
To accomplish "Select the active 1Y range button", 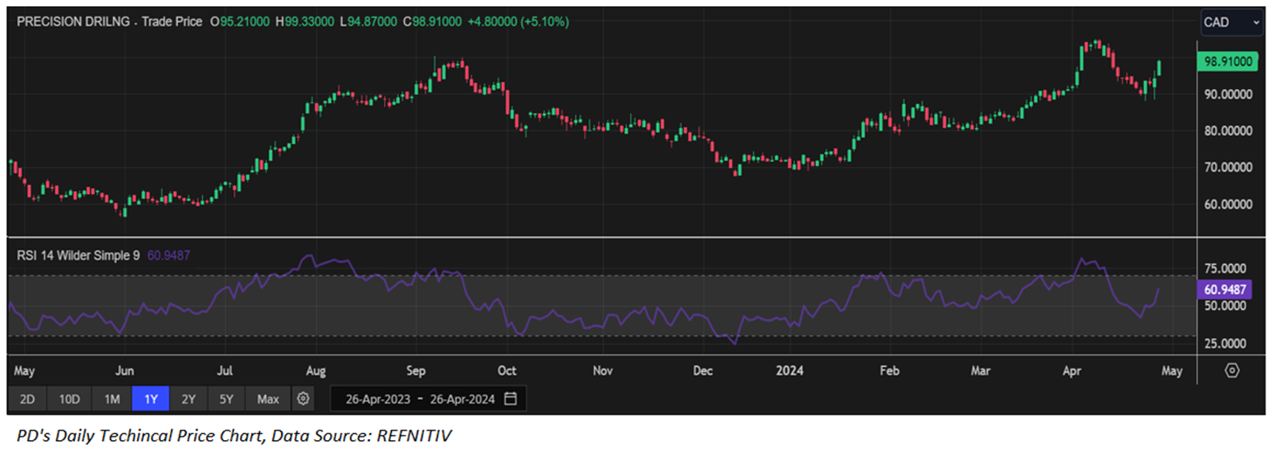I will point(151,399).
